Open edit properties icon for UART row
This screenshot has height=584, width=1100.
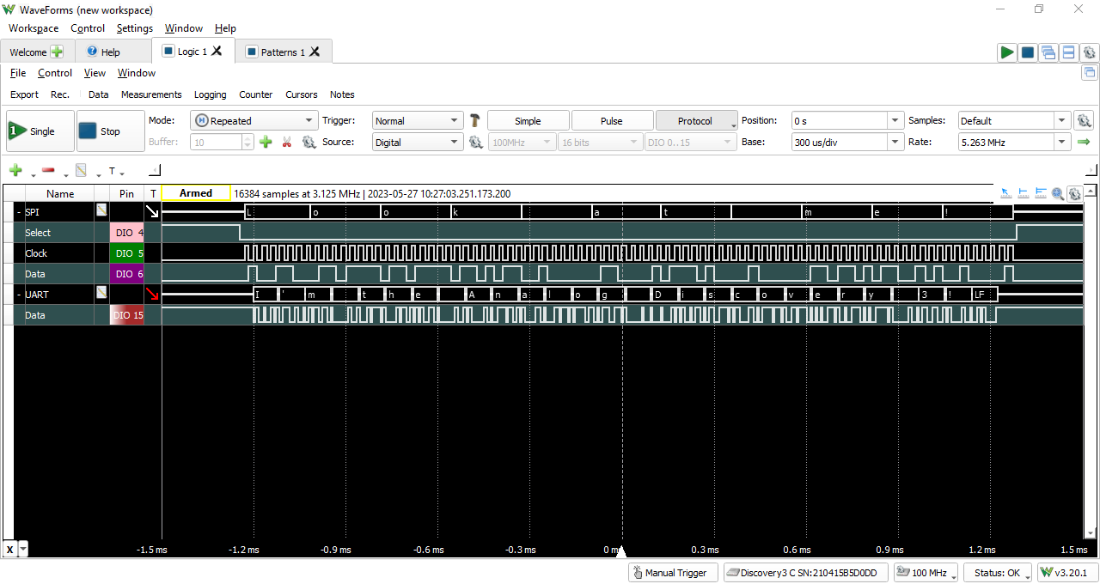coord(101,295)
